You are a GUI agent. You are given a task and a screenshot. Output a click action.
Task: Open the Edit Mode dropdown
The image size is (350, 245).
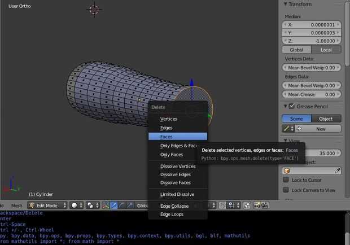[47, 205]
